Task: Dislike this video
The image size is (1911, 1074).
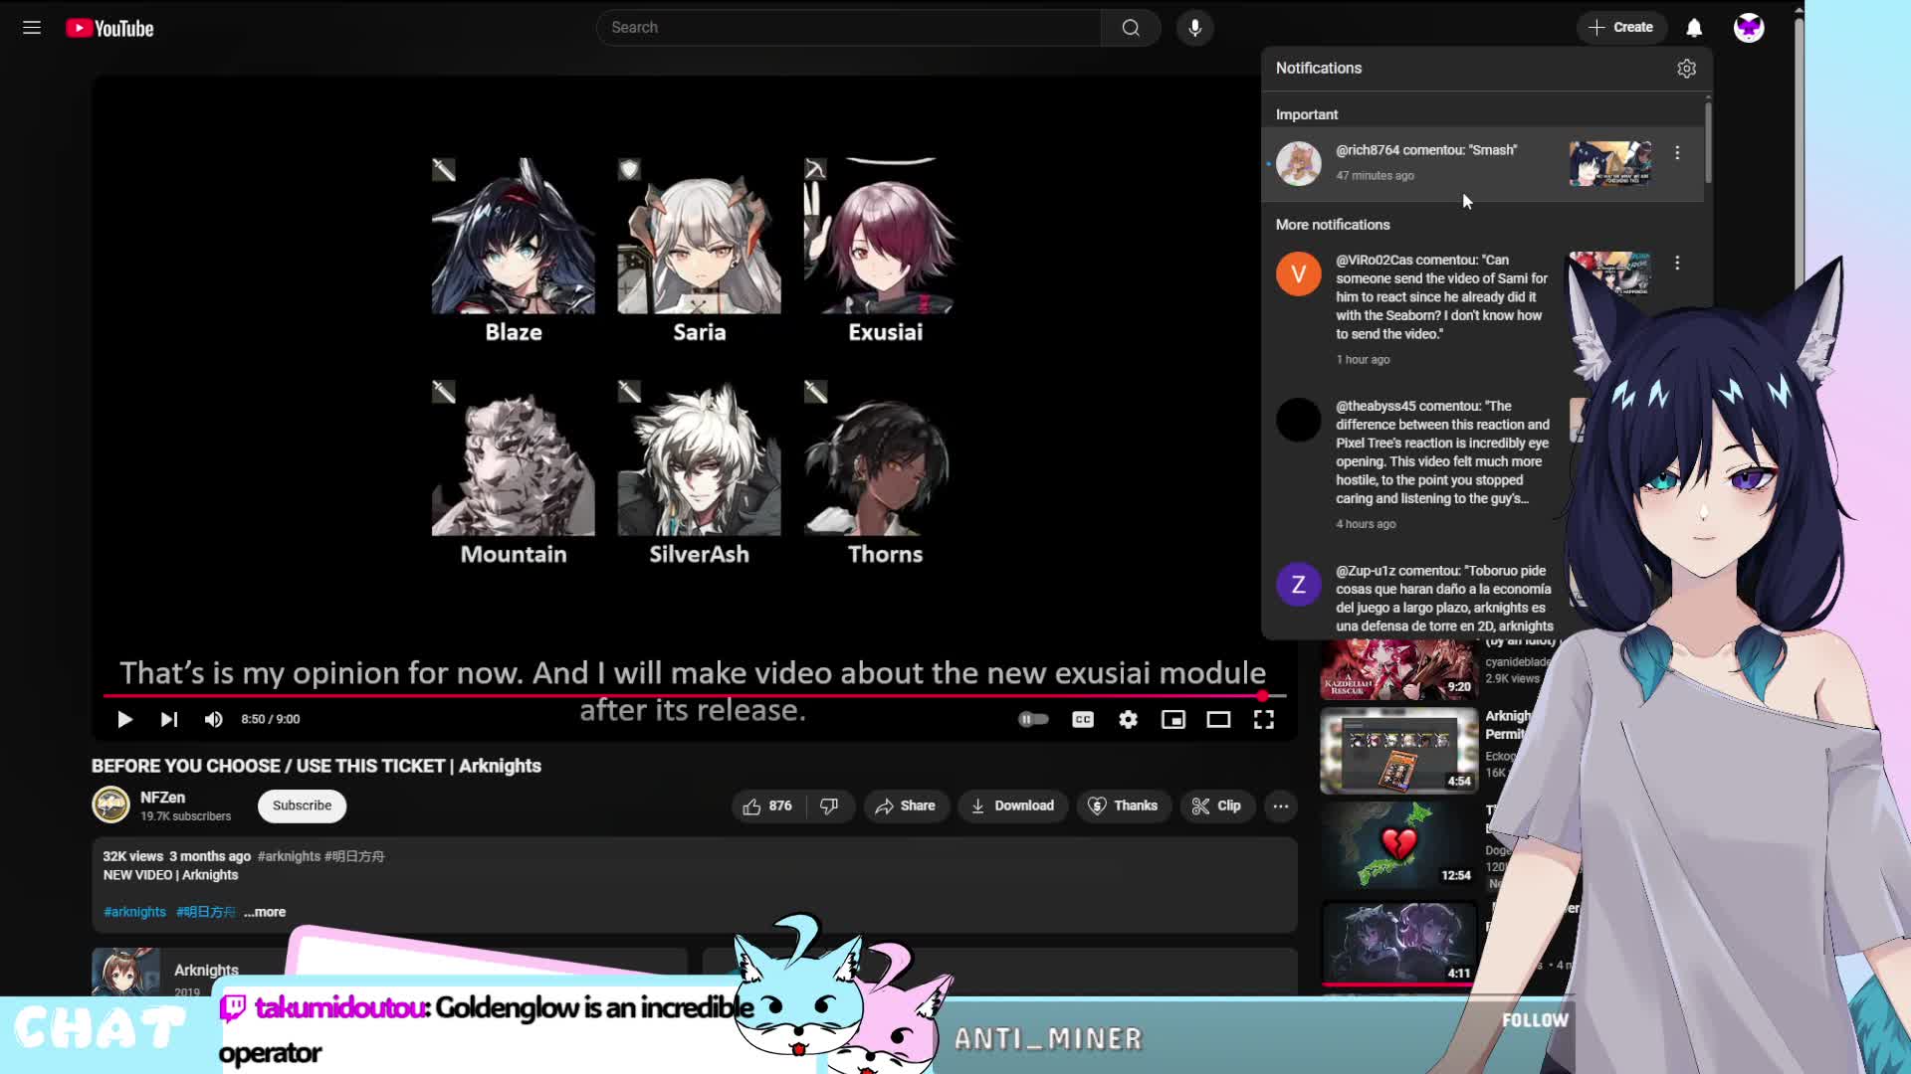Action: click(x=829, y=805)
